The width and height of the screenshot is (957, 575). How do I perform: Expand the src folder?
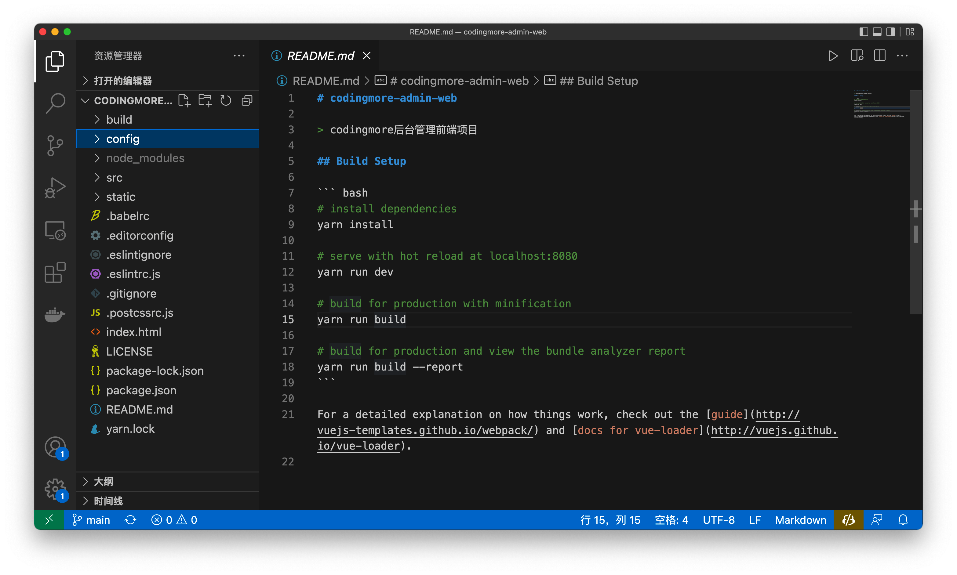click(114, 178)
